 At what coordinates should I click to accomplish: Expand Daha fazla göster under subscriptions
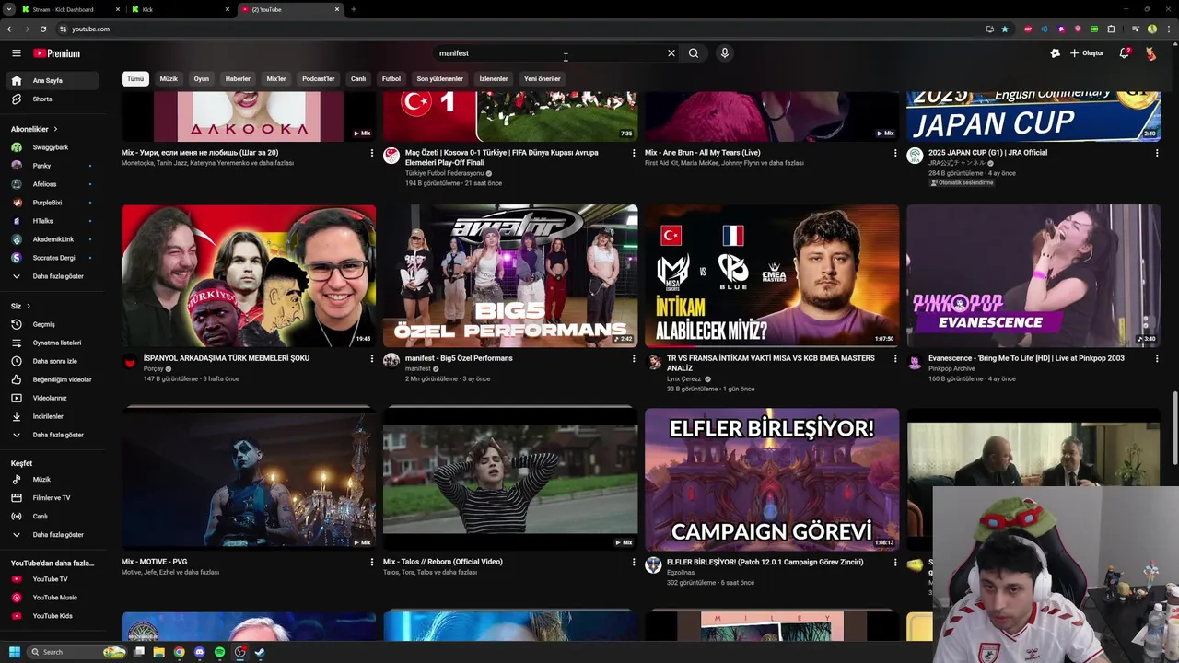[x=53, y=276]
